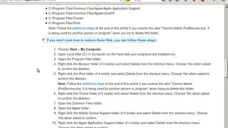Click step 3 "Open the Program Files folder"

click(80, 59)
